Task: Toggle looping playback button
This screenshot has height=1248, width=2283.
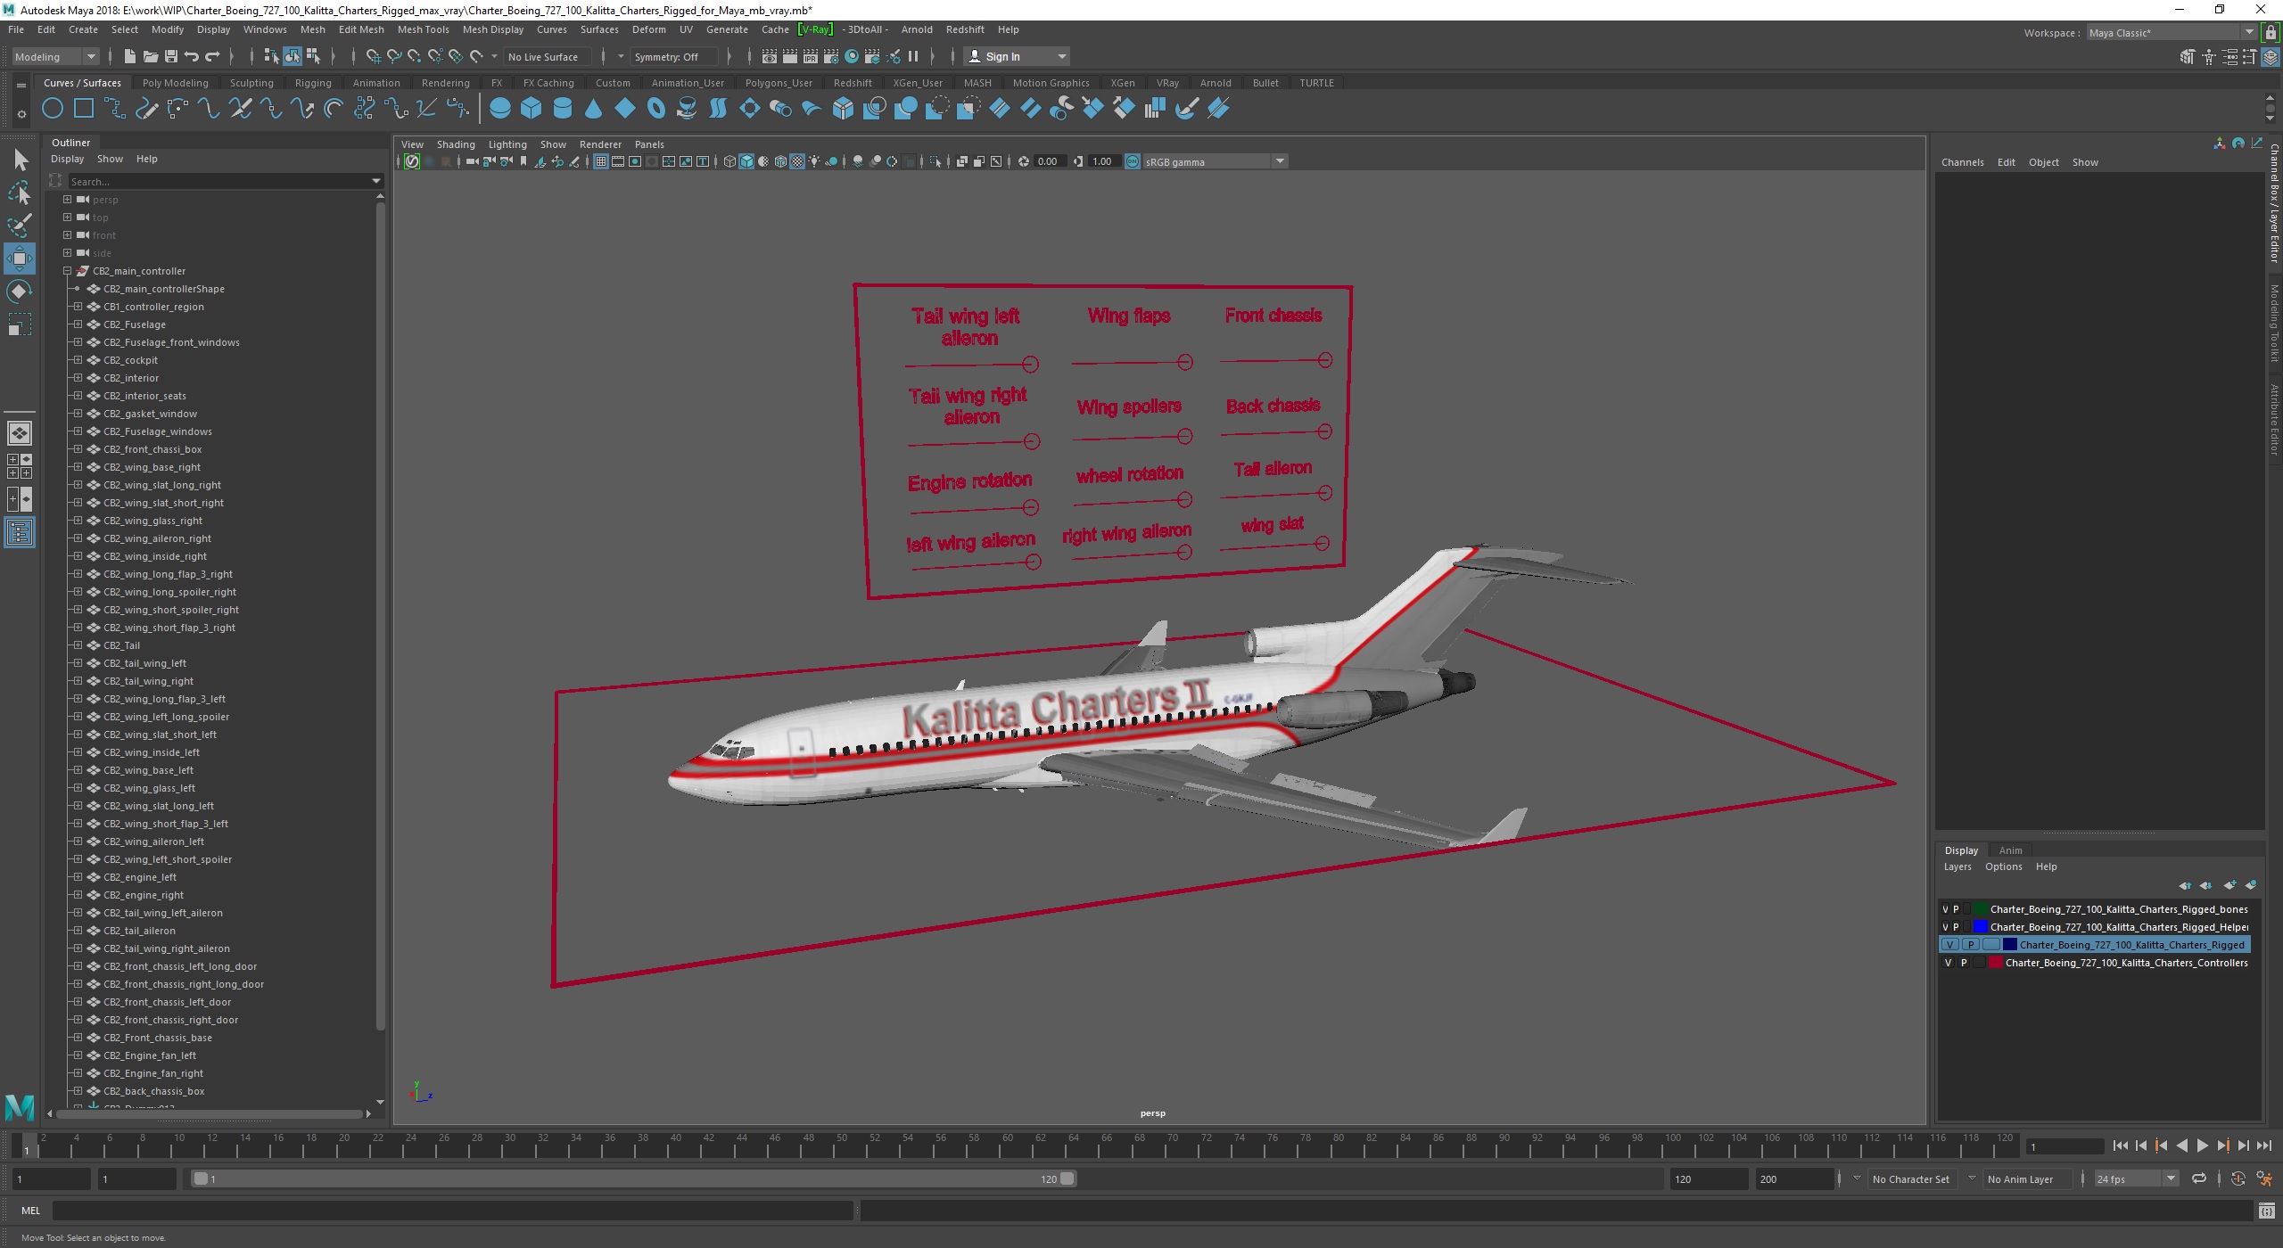Action: [x=2199, y=1178]
